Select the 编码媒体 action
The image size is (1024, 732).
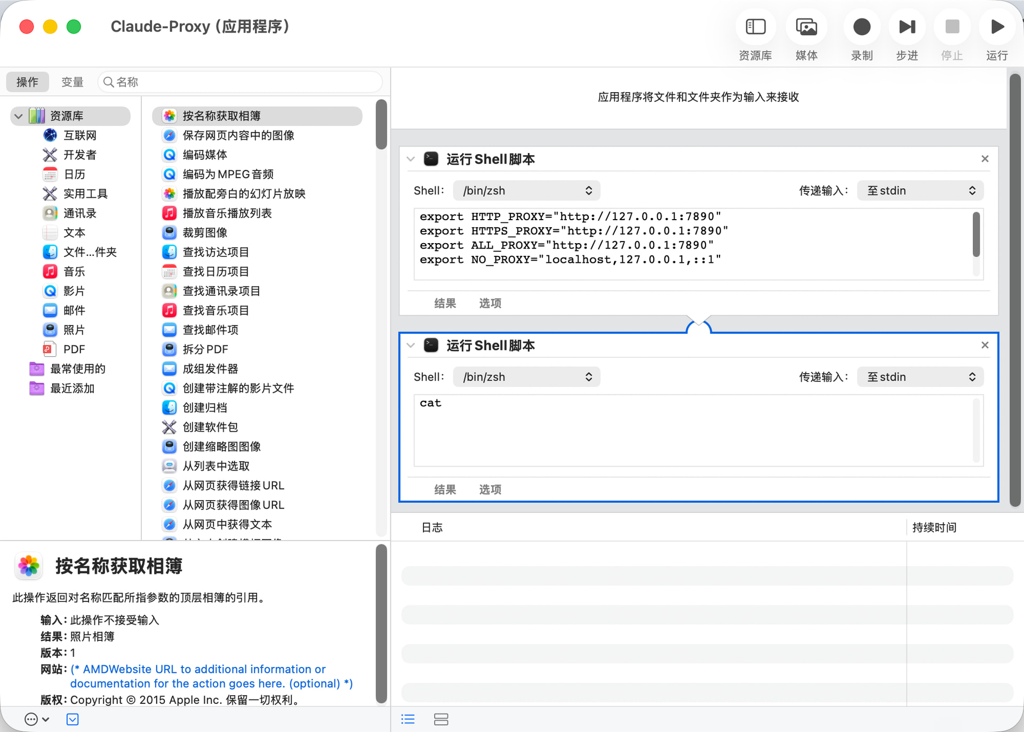pos(258,155)
